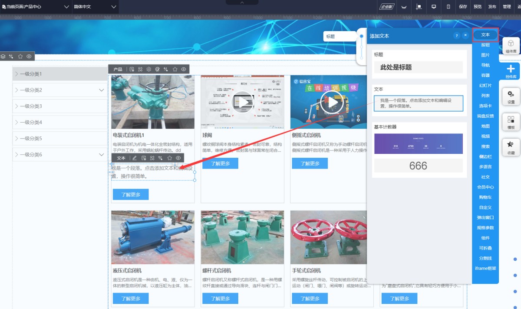Click the settings gear icon in the 产品 toolbar
The width and height of the screenshot is (521, 309).
click(x=149, y=69)
